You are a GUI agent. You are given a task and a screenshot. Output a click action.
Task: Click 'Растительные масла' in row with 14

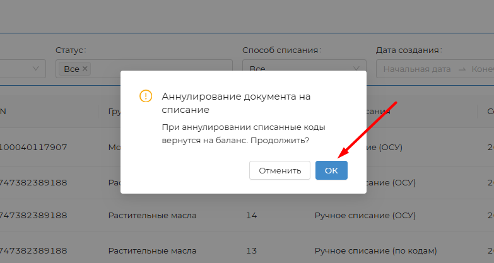click(x=152, y=215)
